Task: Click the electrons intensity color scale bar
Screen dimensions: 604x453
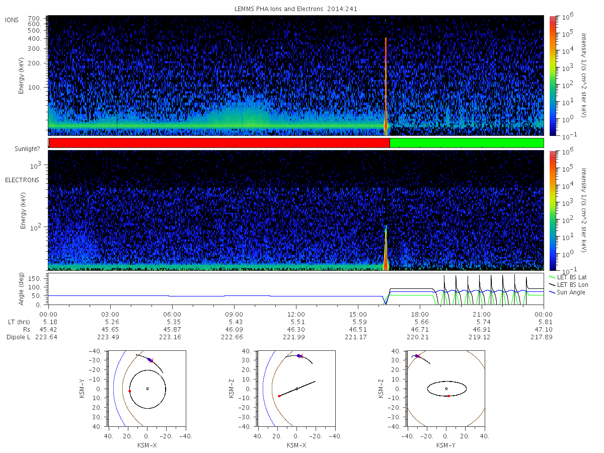Action: pos(552,210)
